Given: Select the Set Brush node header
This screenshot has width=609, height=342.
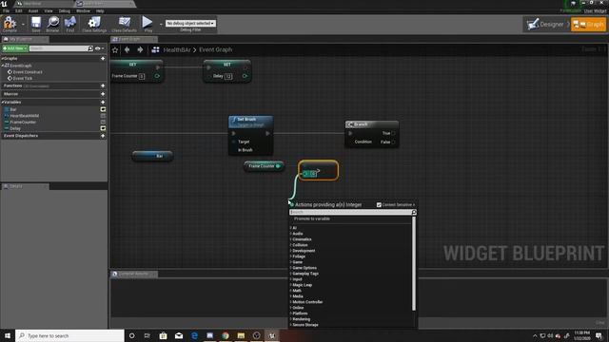Looking at the screenshot, I should point(251,122).
